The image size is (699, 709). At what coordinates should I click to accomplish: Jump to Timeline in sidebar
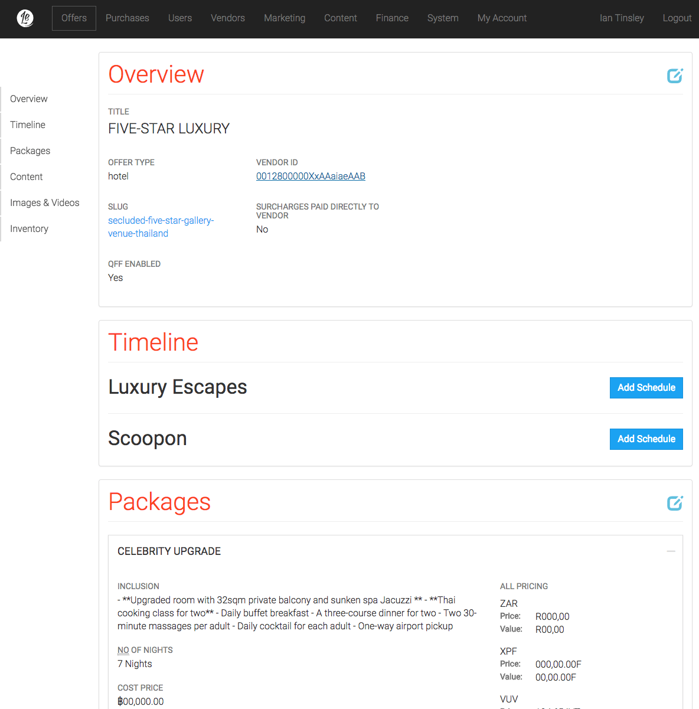(x=28, y=125)
